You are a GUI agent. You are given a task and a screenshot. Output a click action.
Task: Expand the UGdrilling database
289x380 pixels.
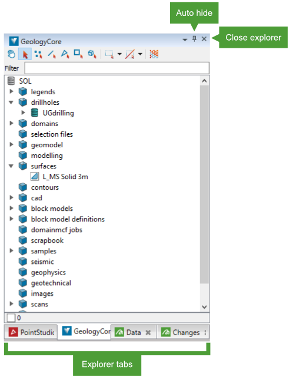click(x=23, y=113)
